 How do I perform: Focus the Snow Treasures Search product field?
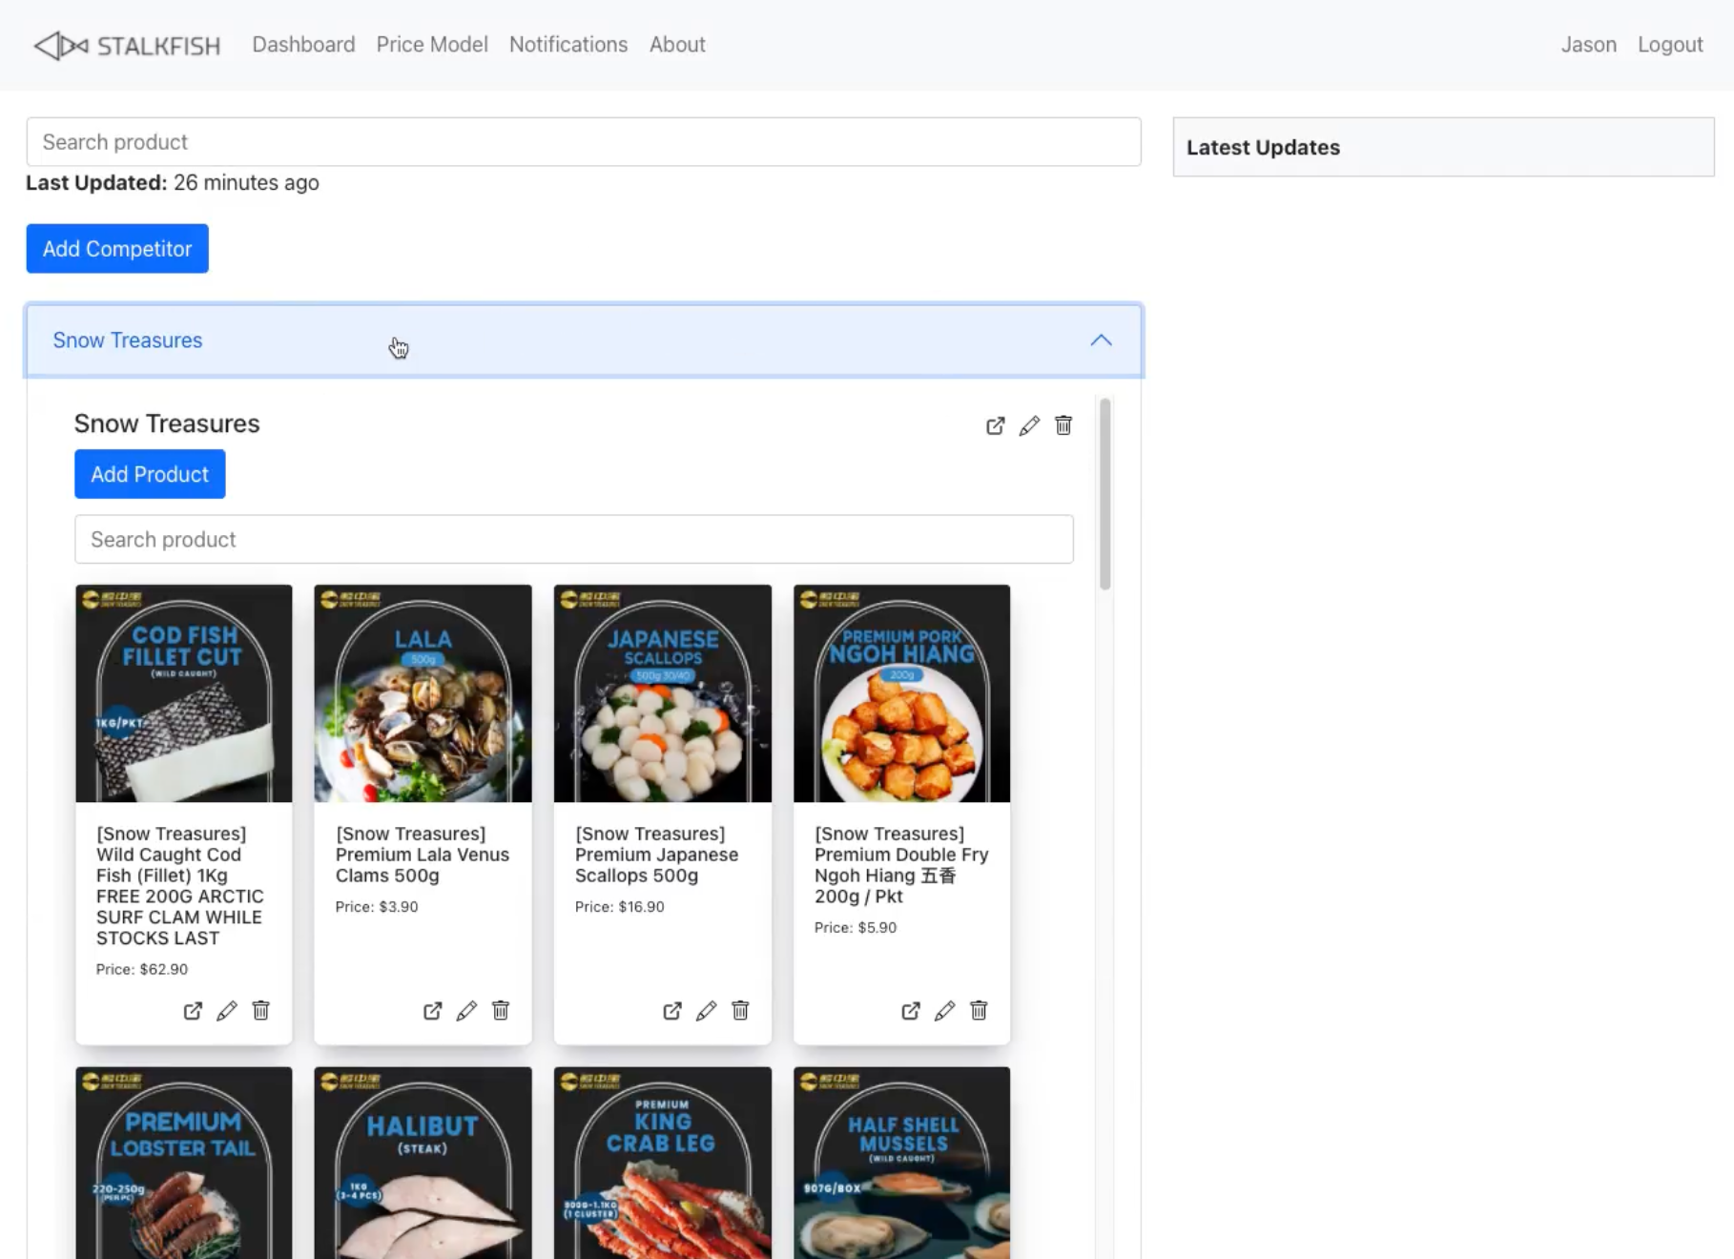(574, 540)
